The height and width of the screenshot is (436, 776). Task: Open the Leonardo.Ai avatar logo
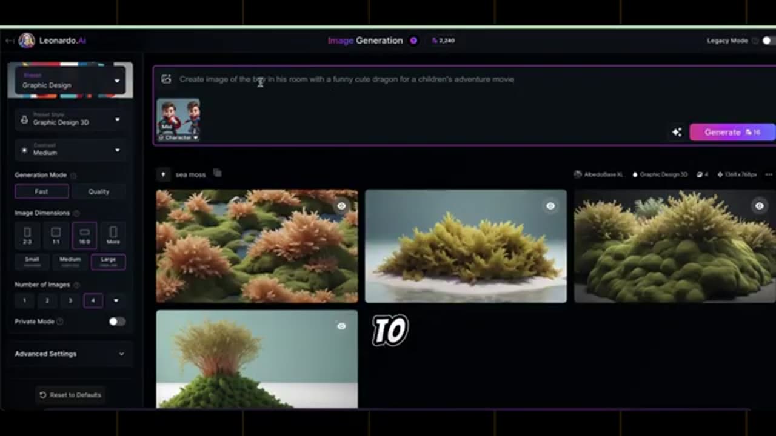[27, 41]
